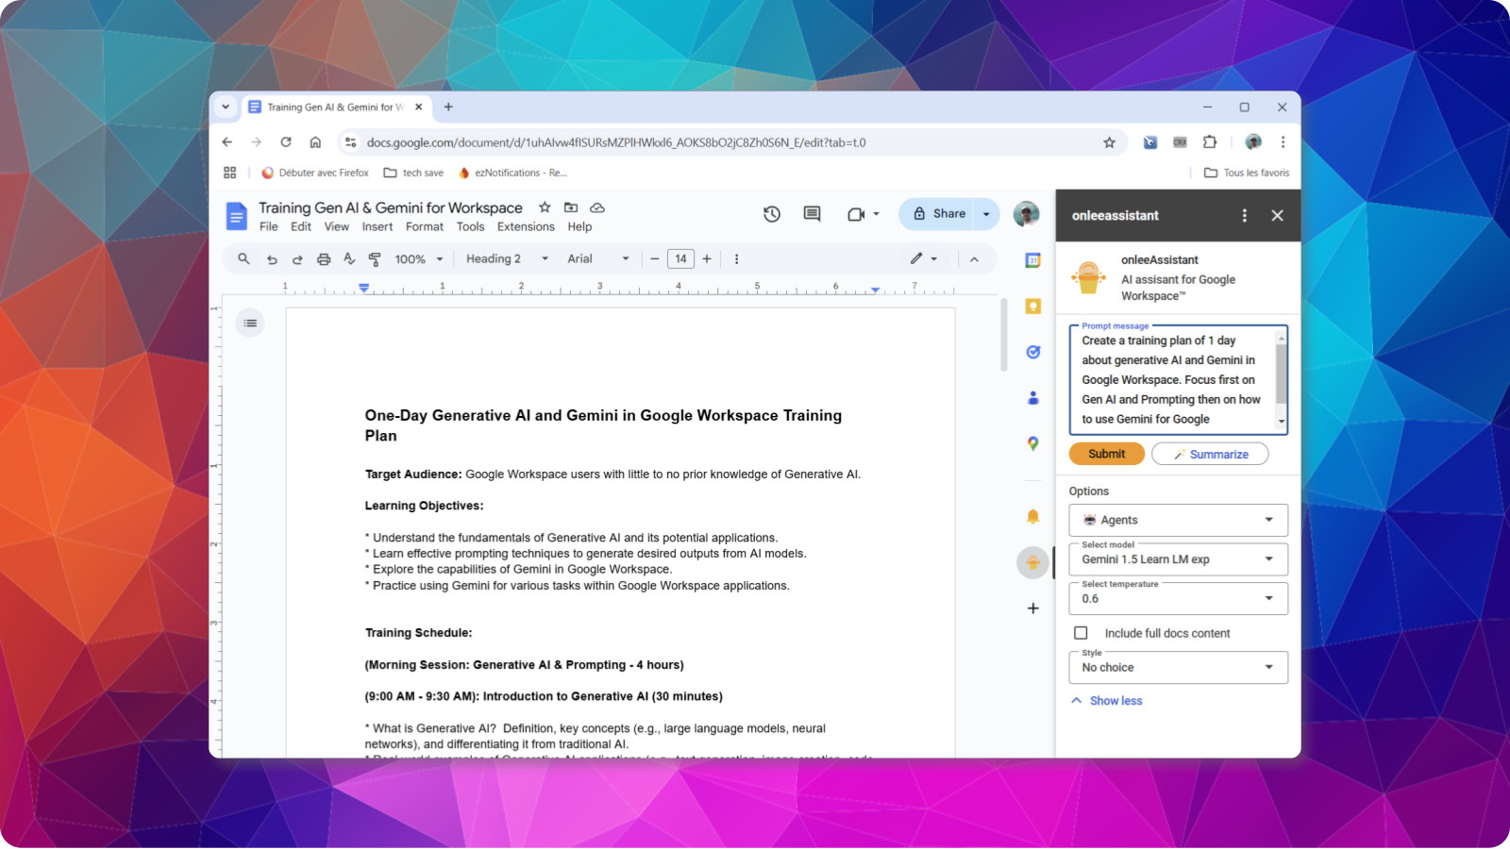Screen dimensions: 1510x849
Task: Open the Help menu
Action: [x=579, y=227]
